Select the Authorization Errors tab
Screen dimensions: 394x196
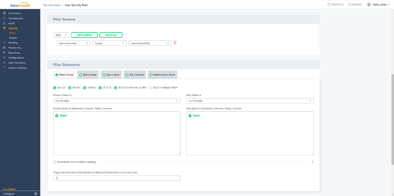pyautogui.click(x=163, y=75)
